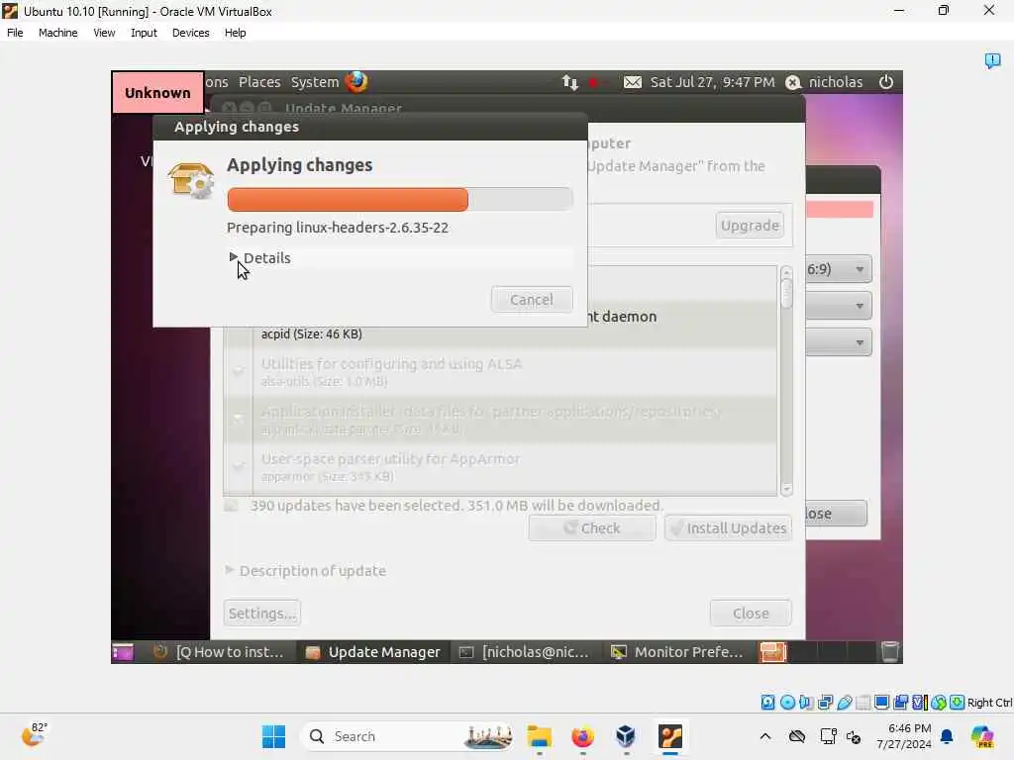Click the VirtualBox network adapters status icon
This screenshot has width=1014, height=760.
click(x=825, y=703)
